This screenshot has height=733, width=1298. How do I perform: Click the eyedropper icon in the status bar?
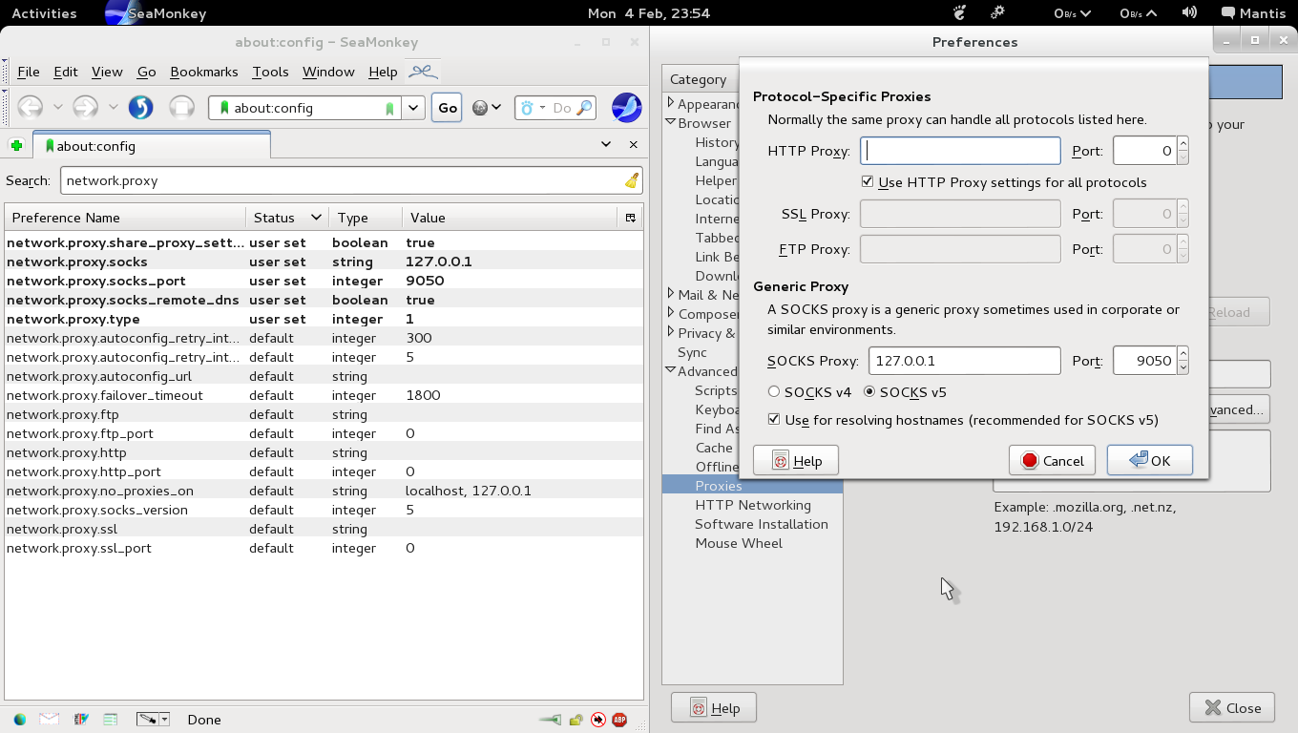(x=147, y=720)
